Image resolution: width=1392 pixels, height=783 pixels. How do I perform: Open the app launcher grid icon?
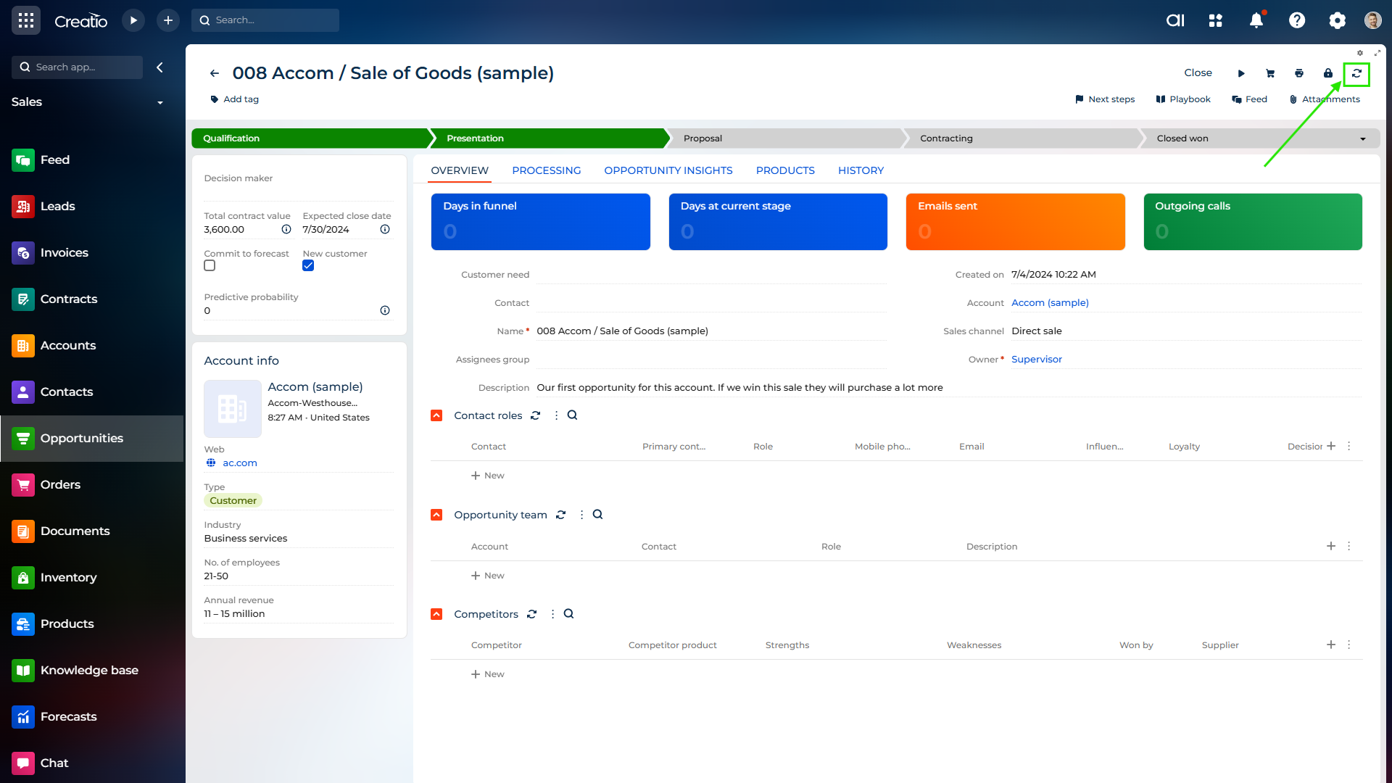point(26,20)
